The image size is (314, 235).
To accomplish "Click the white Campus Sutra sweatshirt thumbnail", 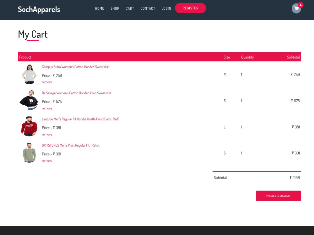I will 29,74.
